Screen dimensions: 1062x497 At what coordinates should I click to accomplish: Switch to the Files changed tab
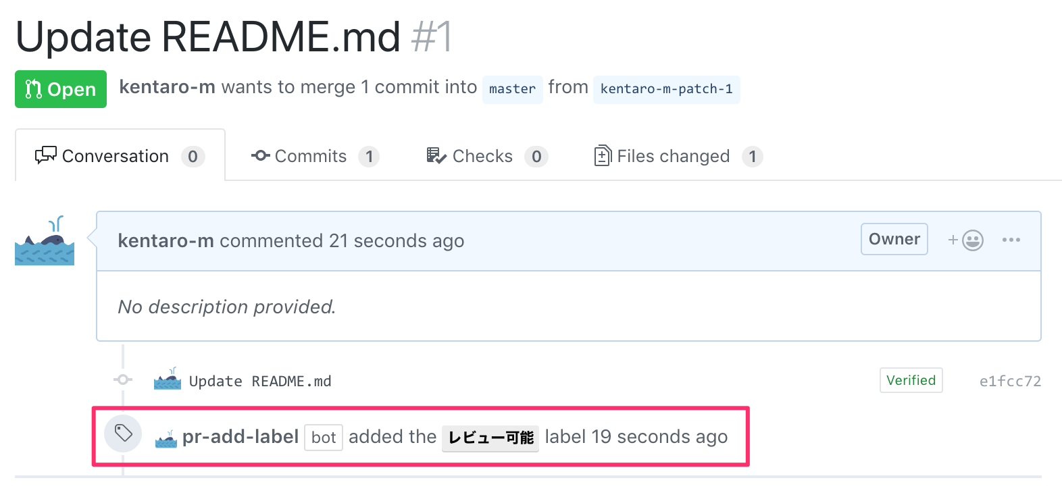coord(673,155)
